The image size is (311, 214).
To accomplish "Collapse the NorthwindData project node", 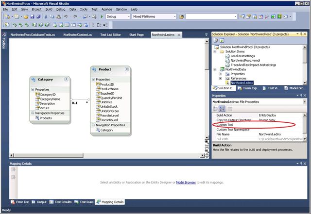I will click(215, 69).
